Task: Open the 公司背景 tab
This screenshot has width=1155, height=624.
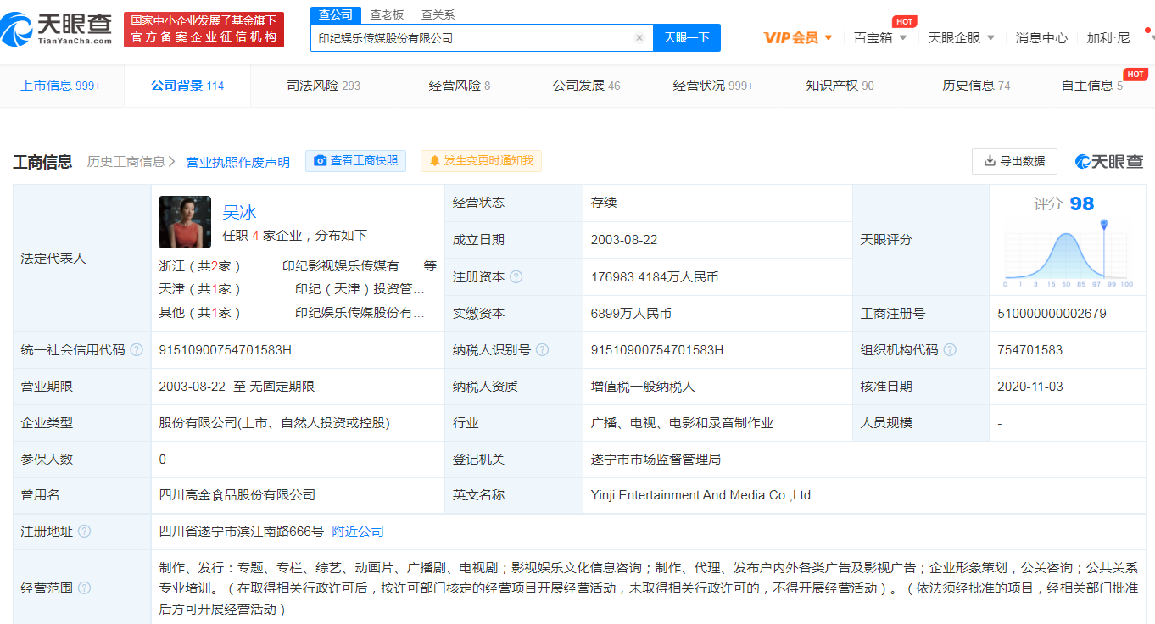Action: [x=187, y=86]
